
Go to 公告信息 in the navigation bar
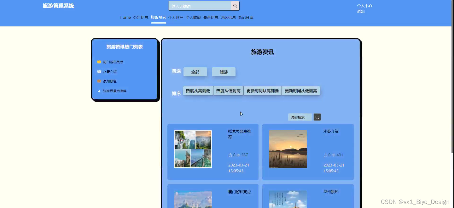(141, 18)
